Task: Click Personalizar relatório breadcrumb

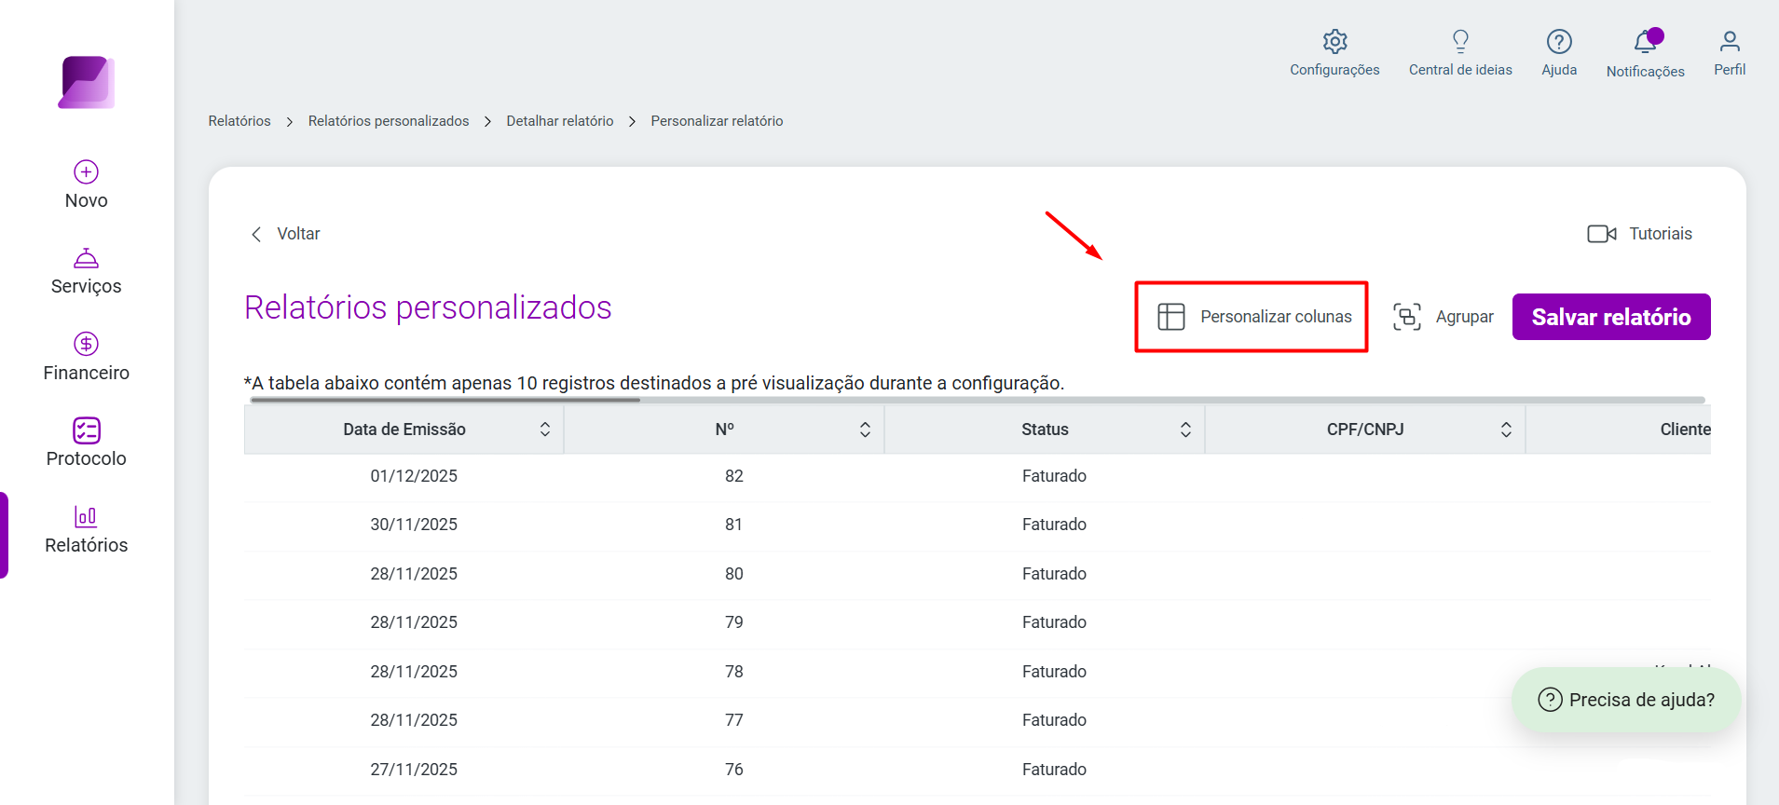Action: pos(717,121)
